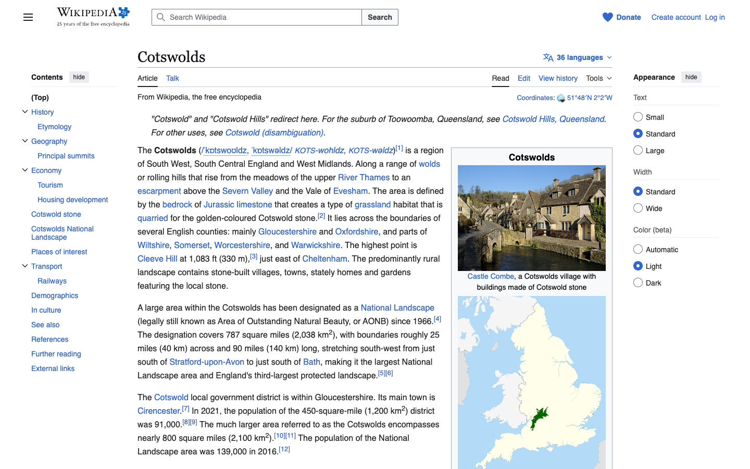
Task: Jump to Tourism in contents
Action: 50,185
